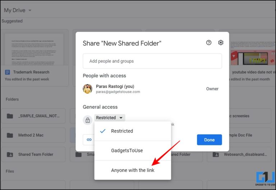
Task: Open share settings gear icon
Action: point(221,43)
